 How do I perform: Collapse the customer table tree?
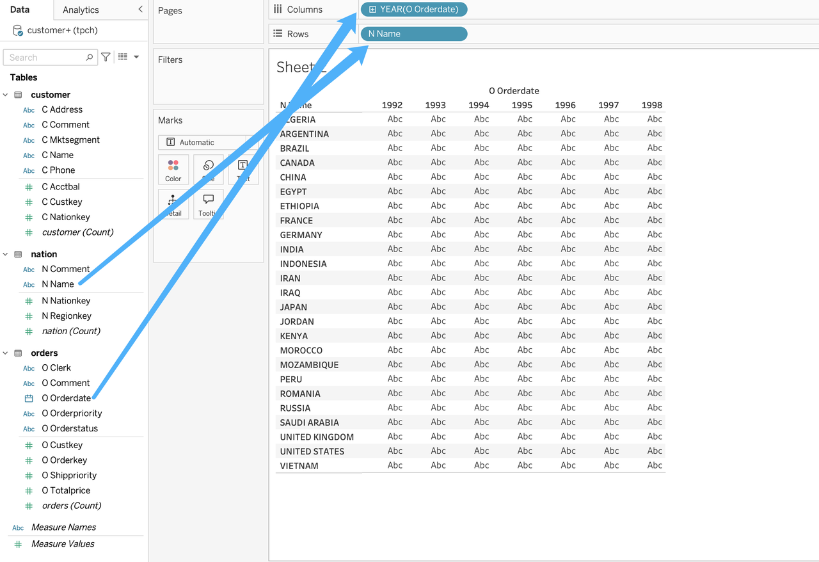pos(6,95)
